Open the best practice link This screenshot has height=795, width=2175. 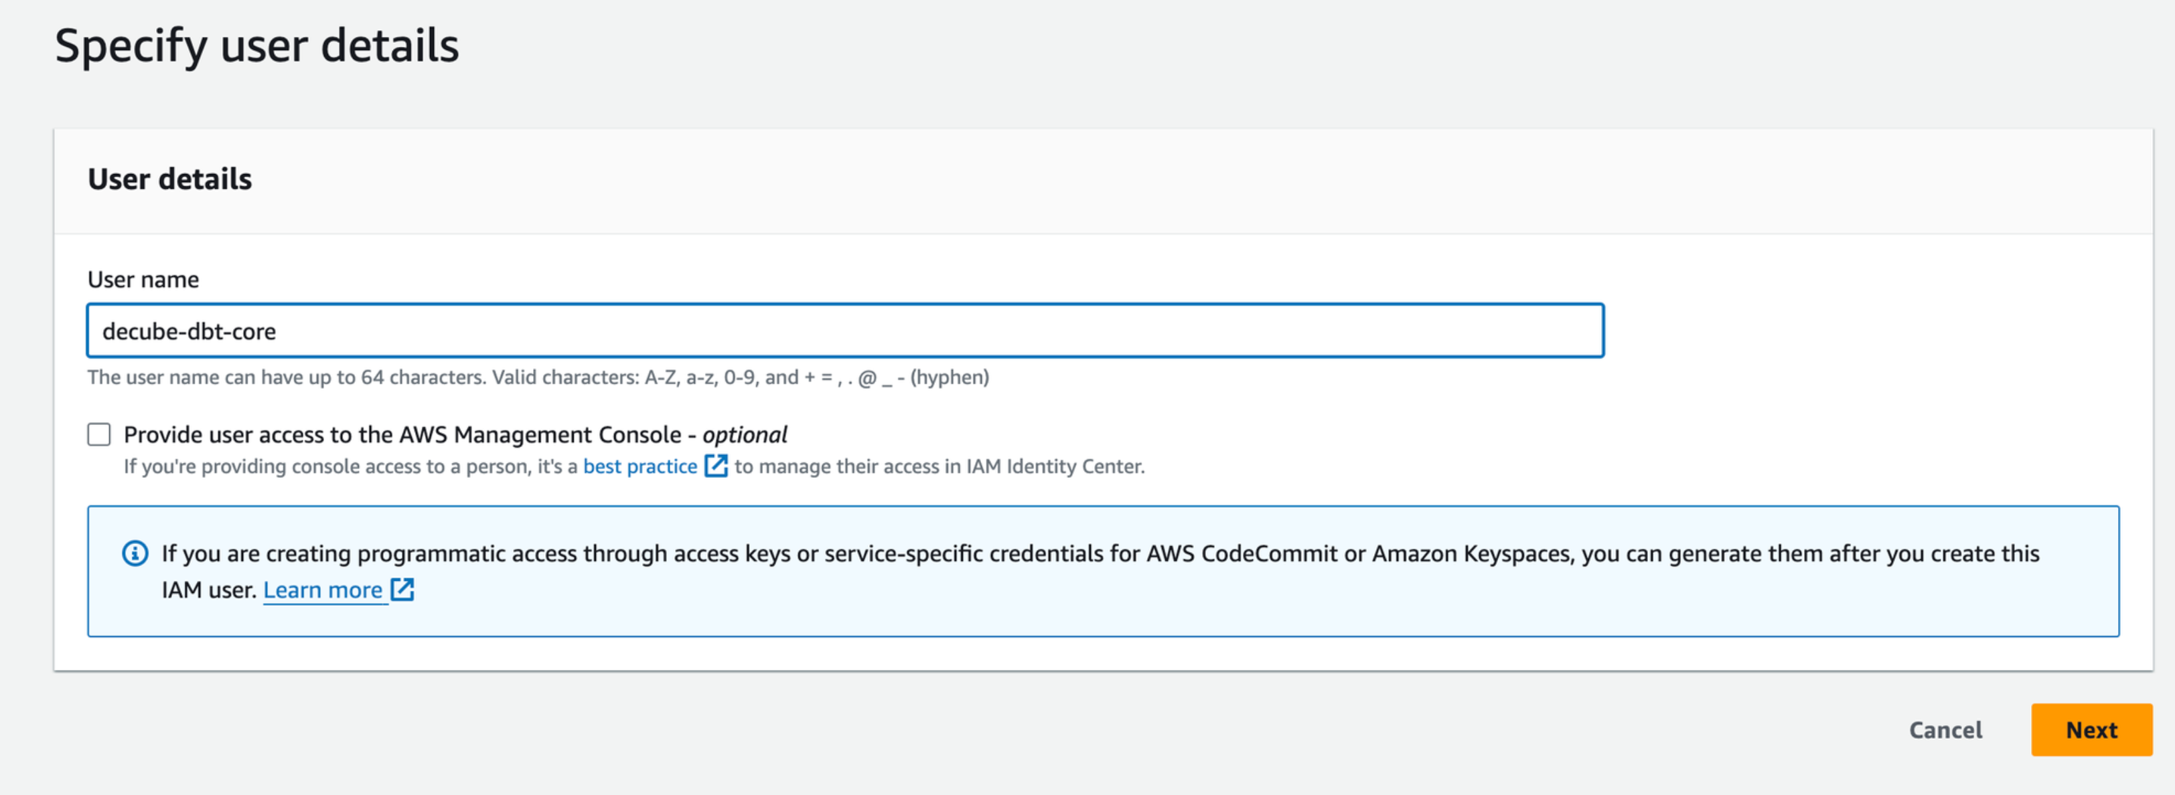click(x=640, y=466)
